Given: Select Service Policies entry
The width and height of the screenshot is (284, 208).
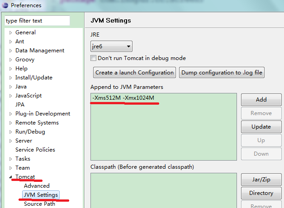Looking at the screenshot, I should [x=35, y=150].
